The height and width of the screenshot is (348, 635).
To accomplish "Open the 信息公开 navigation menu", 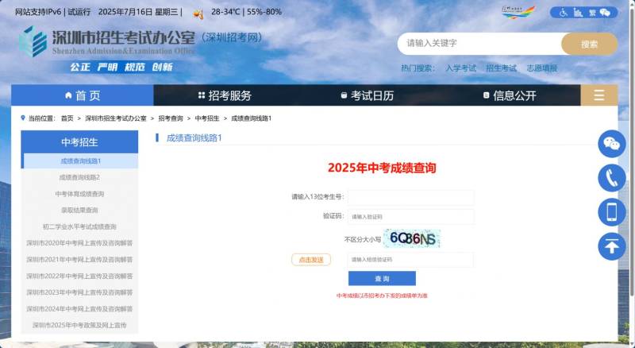I will (x=509, y=95).
